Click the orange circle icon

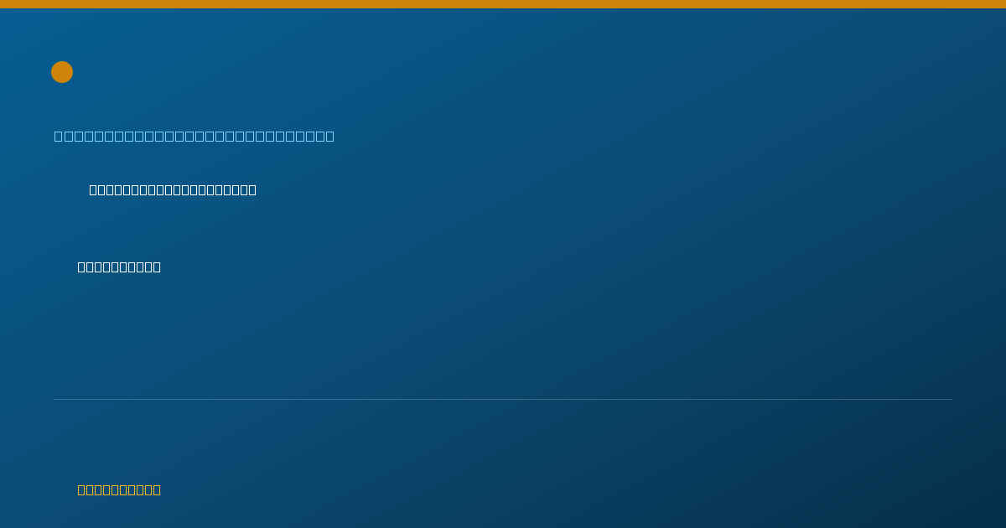(62, 72)
